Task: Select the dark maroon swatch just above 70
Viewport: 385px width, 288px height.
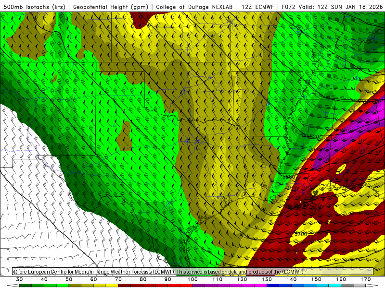Action: [x=125, y=286]
